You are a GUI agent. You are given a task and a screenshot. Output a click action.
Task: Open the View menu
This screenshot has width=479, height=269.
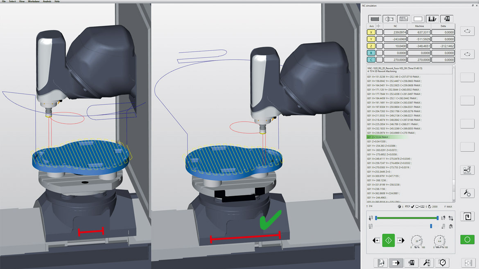[22, 2]
